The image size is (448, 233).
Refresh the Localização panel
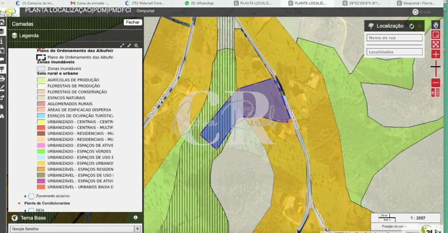[411, 26]
